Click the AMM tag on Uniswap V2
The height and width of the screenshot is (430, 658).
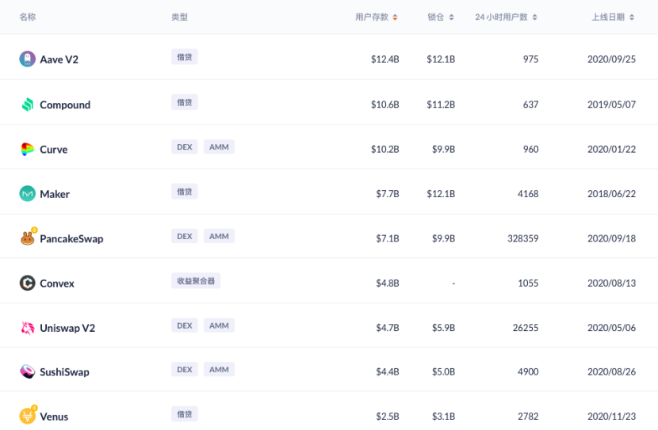219,325
